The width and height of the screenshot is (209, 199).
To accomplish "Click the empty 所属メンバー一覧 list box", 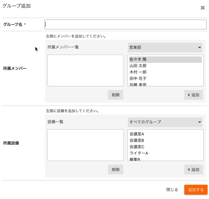I will (x=86, y=71).
